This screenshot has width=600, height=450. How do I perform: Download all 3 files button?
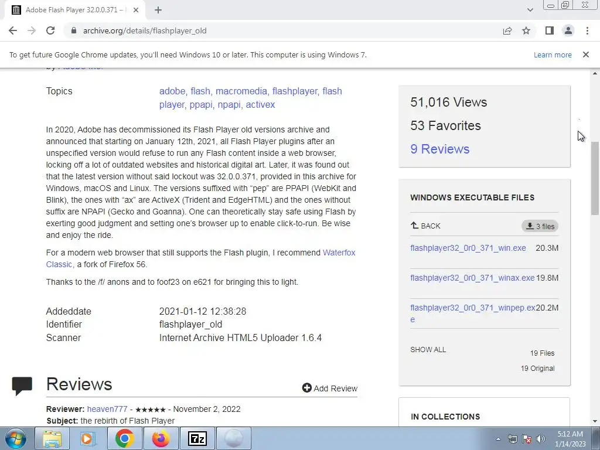tap(540, 226)
